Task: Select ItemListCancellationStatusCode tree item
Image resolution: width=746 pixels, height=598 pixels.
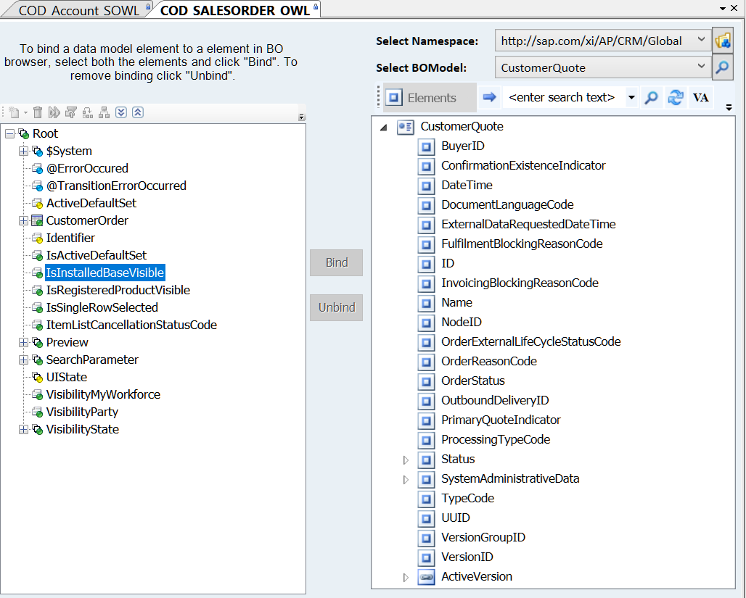Action: pyautogui.click(x=131, y=325)
